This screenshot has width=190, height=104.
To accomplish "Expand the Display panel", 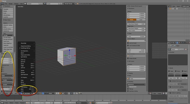I will tap(128, 73).
